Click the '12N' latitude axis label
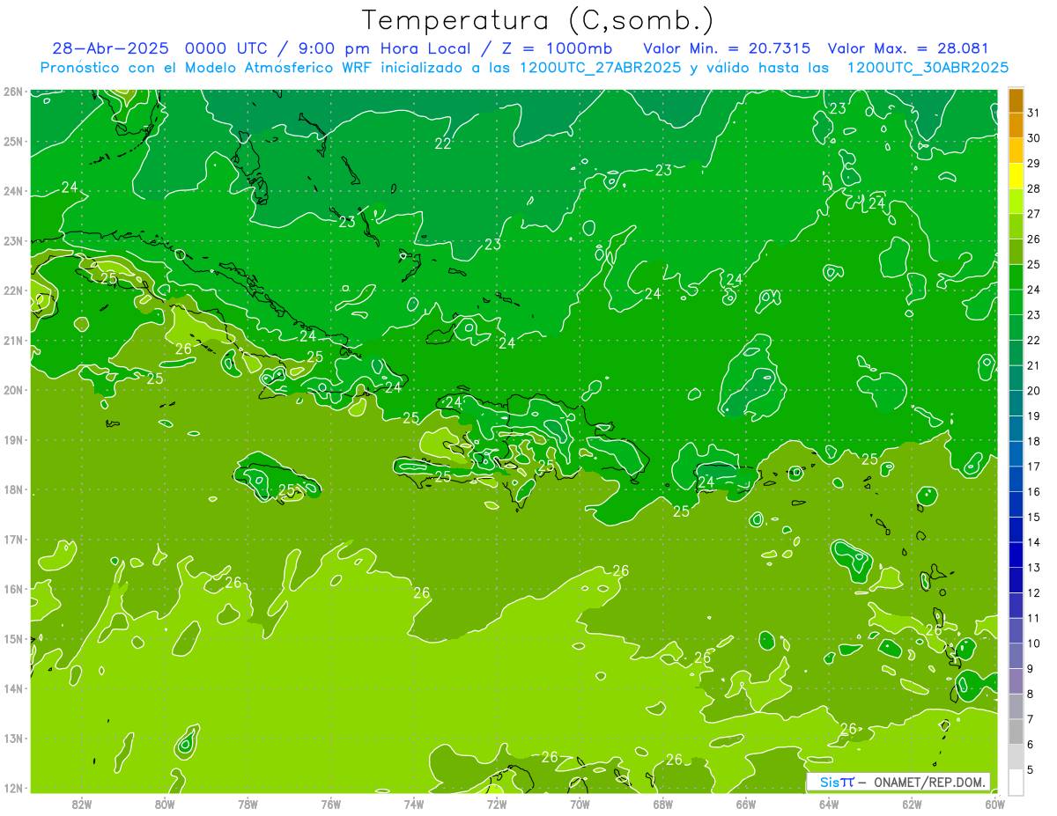This screenshot has width=1057, height=816. coord(12,788)
